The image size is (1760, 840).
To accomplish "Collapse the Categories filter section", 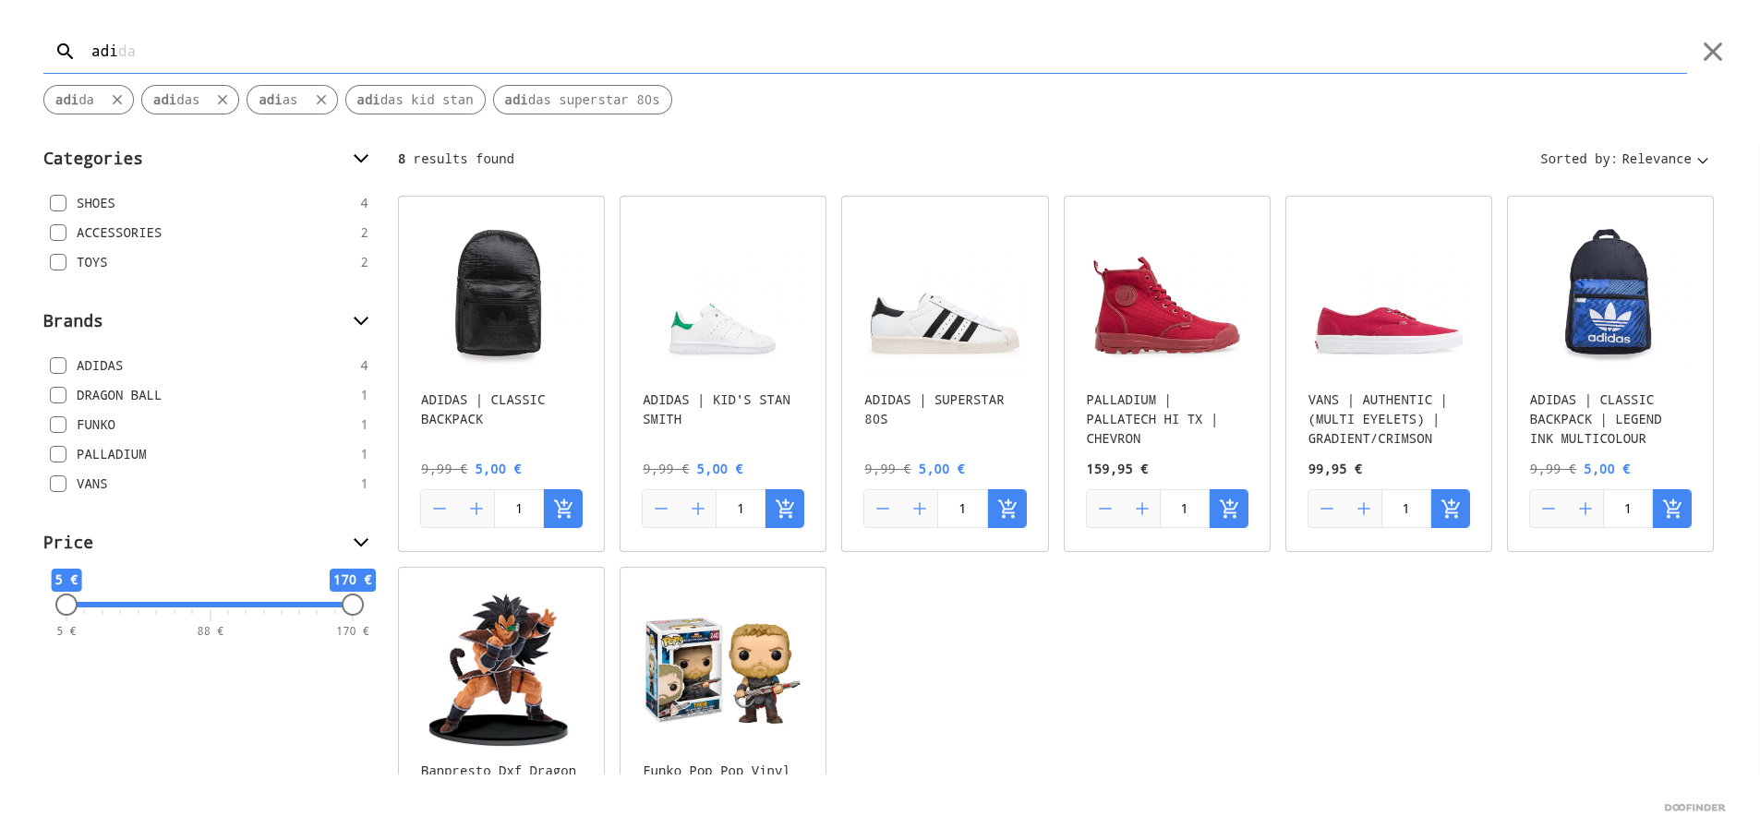I will [361, 159].
